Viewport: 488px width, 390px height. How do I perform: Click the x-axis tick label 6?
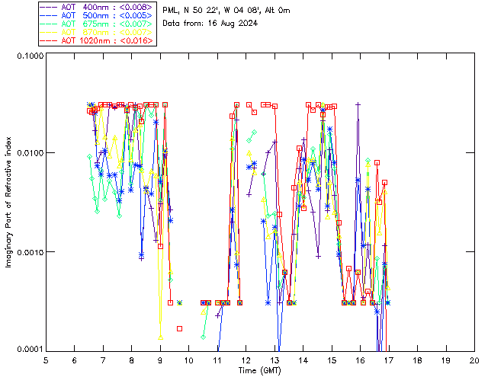75,360
